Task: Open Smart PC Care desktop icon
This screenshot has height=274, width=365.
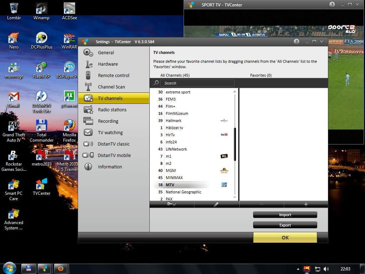Action: point(14,190)
